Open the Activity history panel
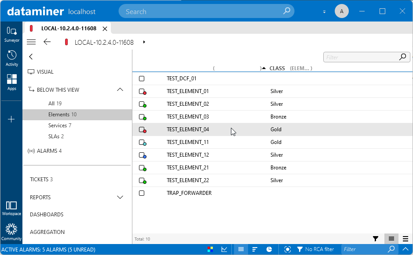The height and width of the screenshot is (255, 413). point(11,58)
